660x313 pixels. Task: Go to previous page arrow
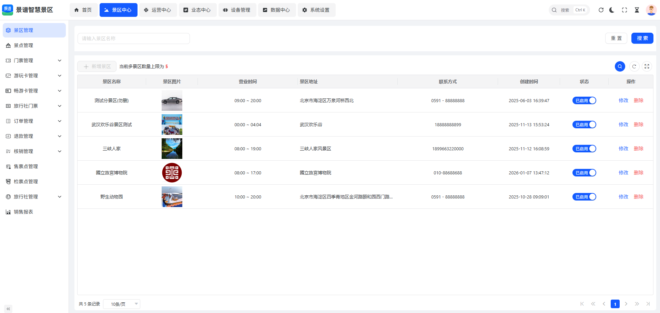tap(604, 304)
